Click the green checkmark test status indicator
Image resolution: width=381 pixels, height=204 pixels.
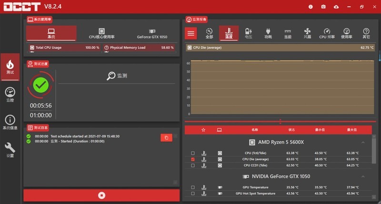click(40, 85)
